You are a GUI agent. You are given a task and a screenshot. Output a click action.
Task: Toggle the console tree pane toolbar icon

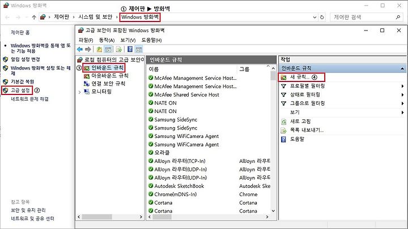(108, 49)
